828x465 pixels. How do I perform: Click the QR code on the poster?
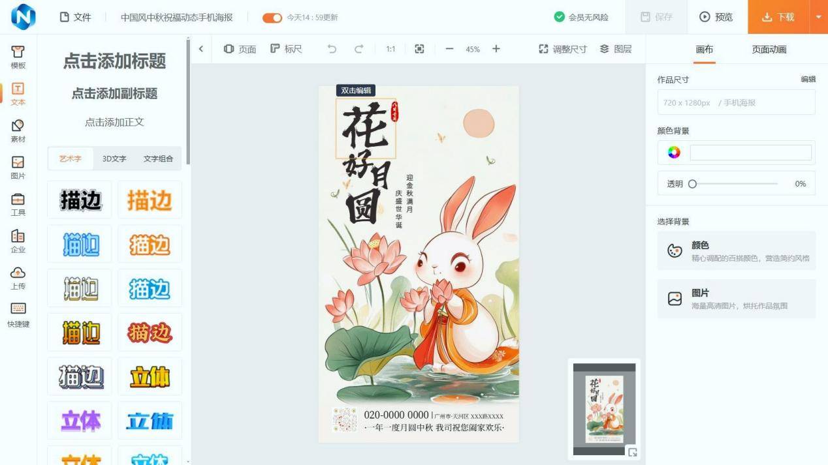344,420
